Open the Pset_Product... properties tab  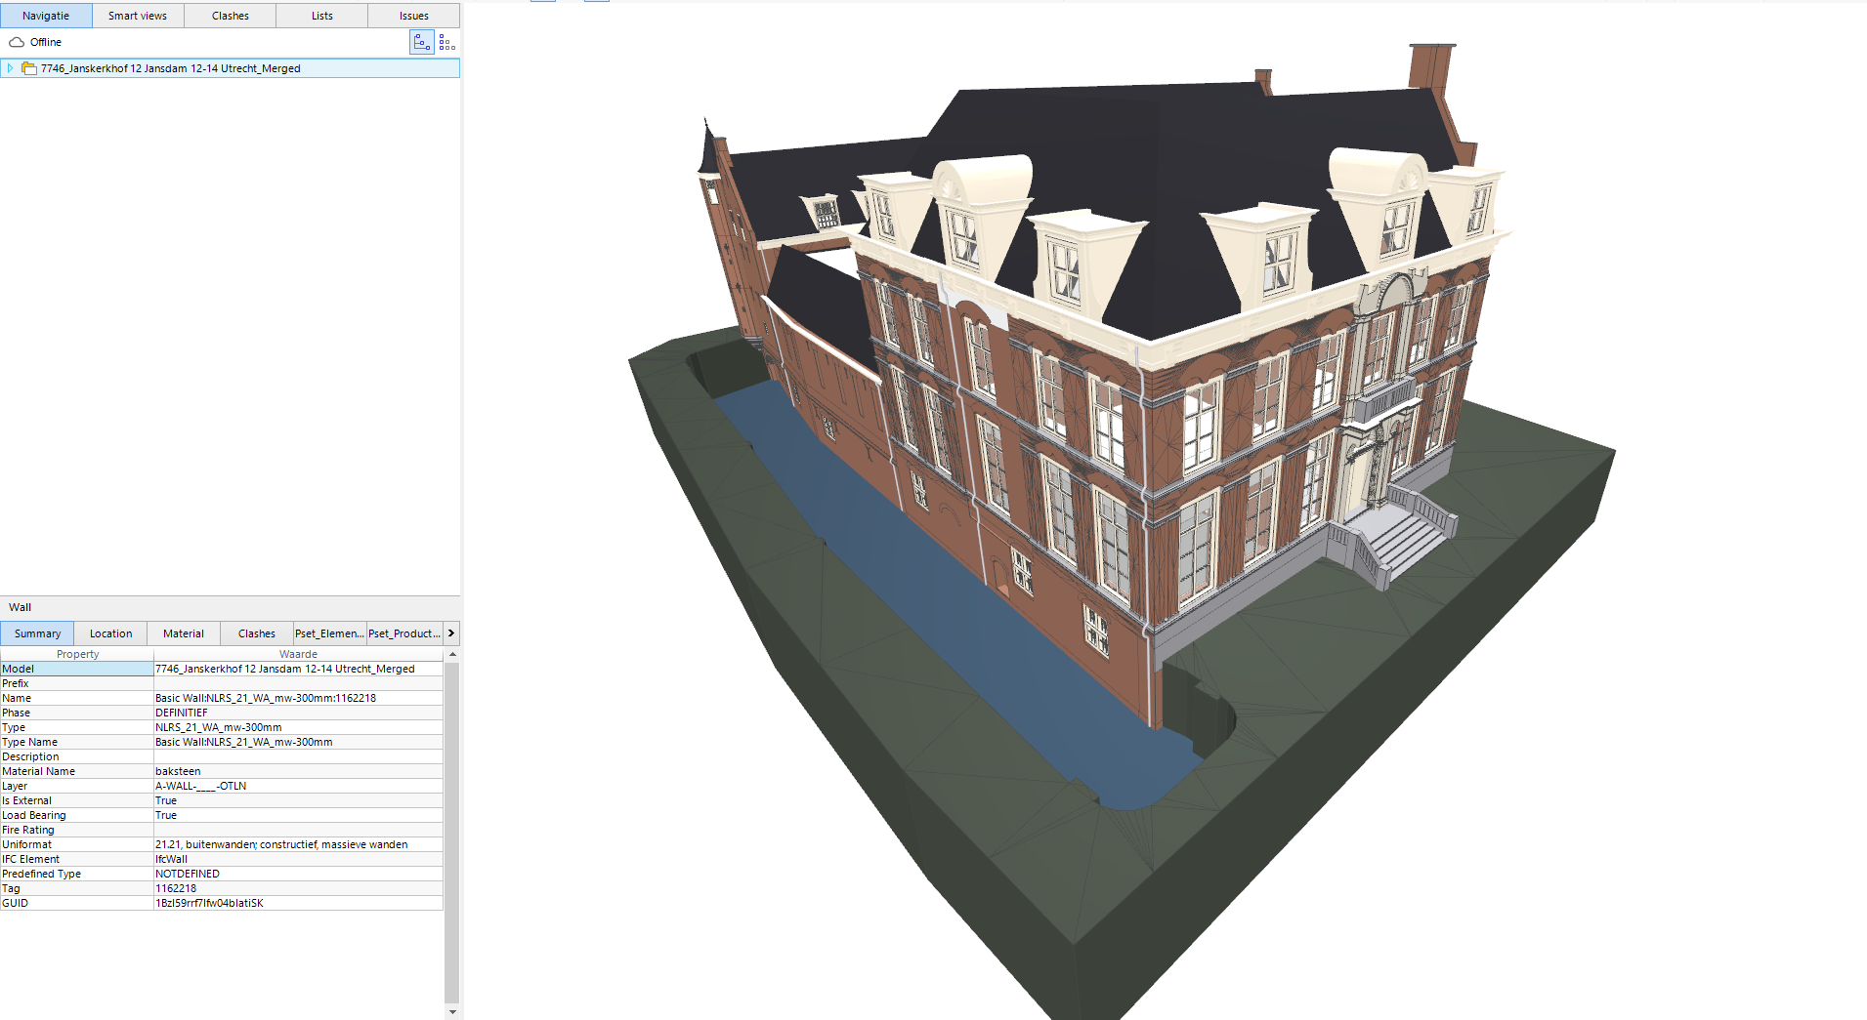[403, 633]
